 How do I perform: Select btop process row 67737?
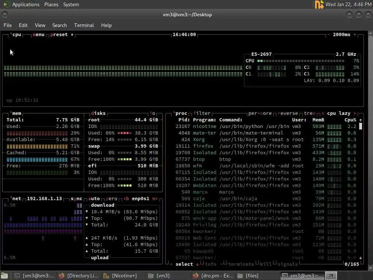click(x=266, y=159)
